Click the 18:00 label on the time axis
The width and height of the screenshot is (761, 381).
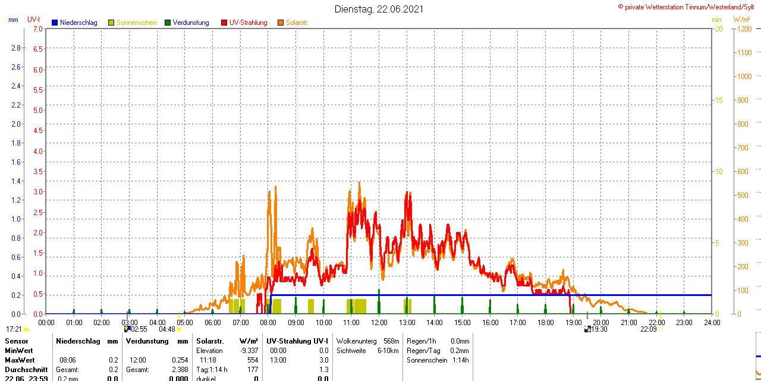point(545,323)
